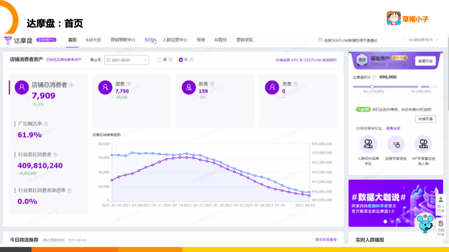The width and height of the screenshot is (449, 252).
Task: Click the 409,810,240 industry consumers value
Action: coord(40,165)
